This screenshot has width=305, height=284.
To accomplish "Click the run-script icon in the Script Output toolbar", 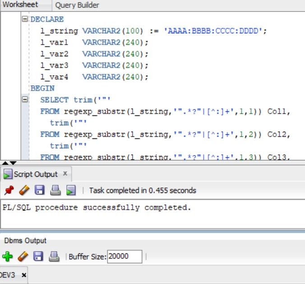I will (71, 190).
